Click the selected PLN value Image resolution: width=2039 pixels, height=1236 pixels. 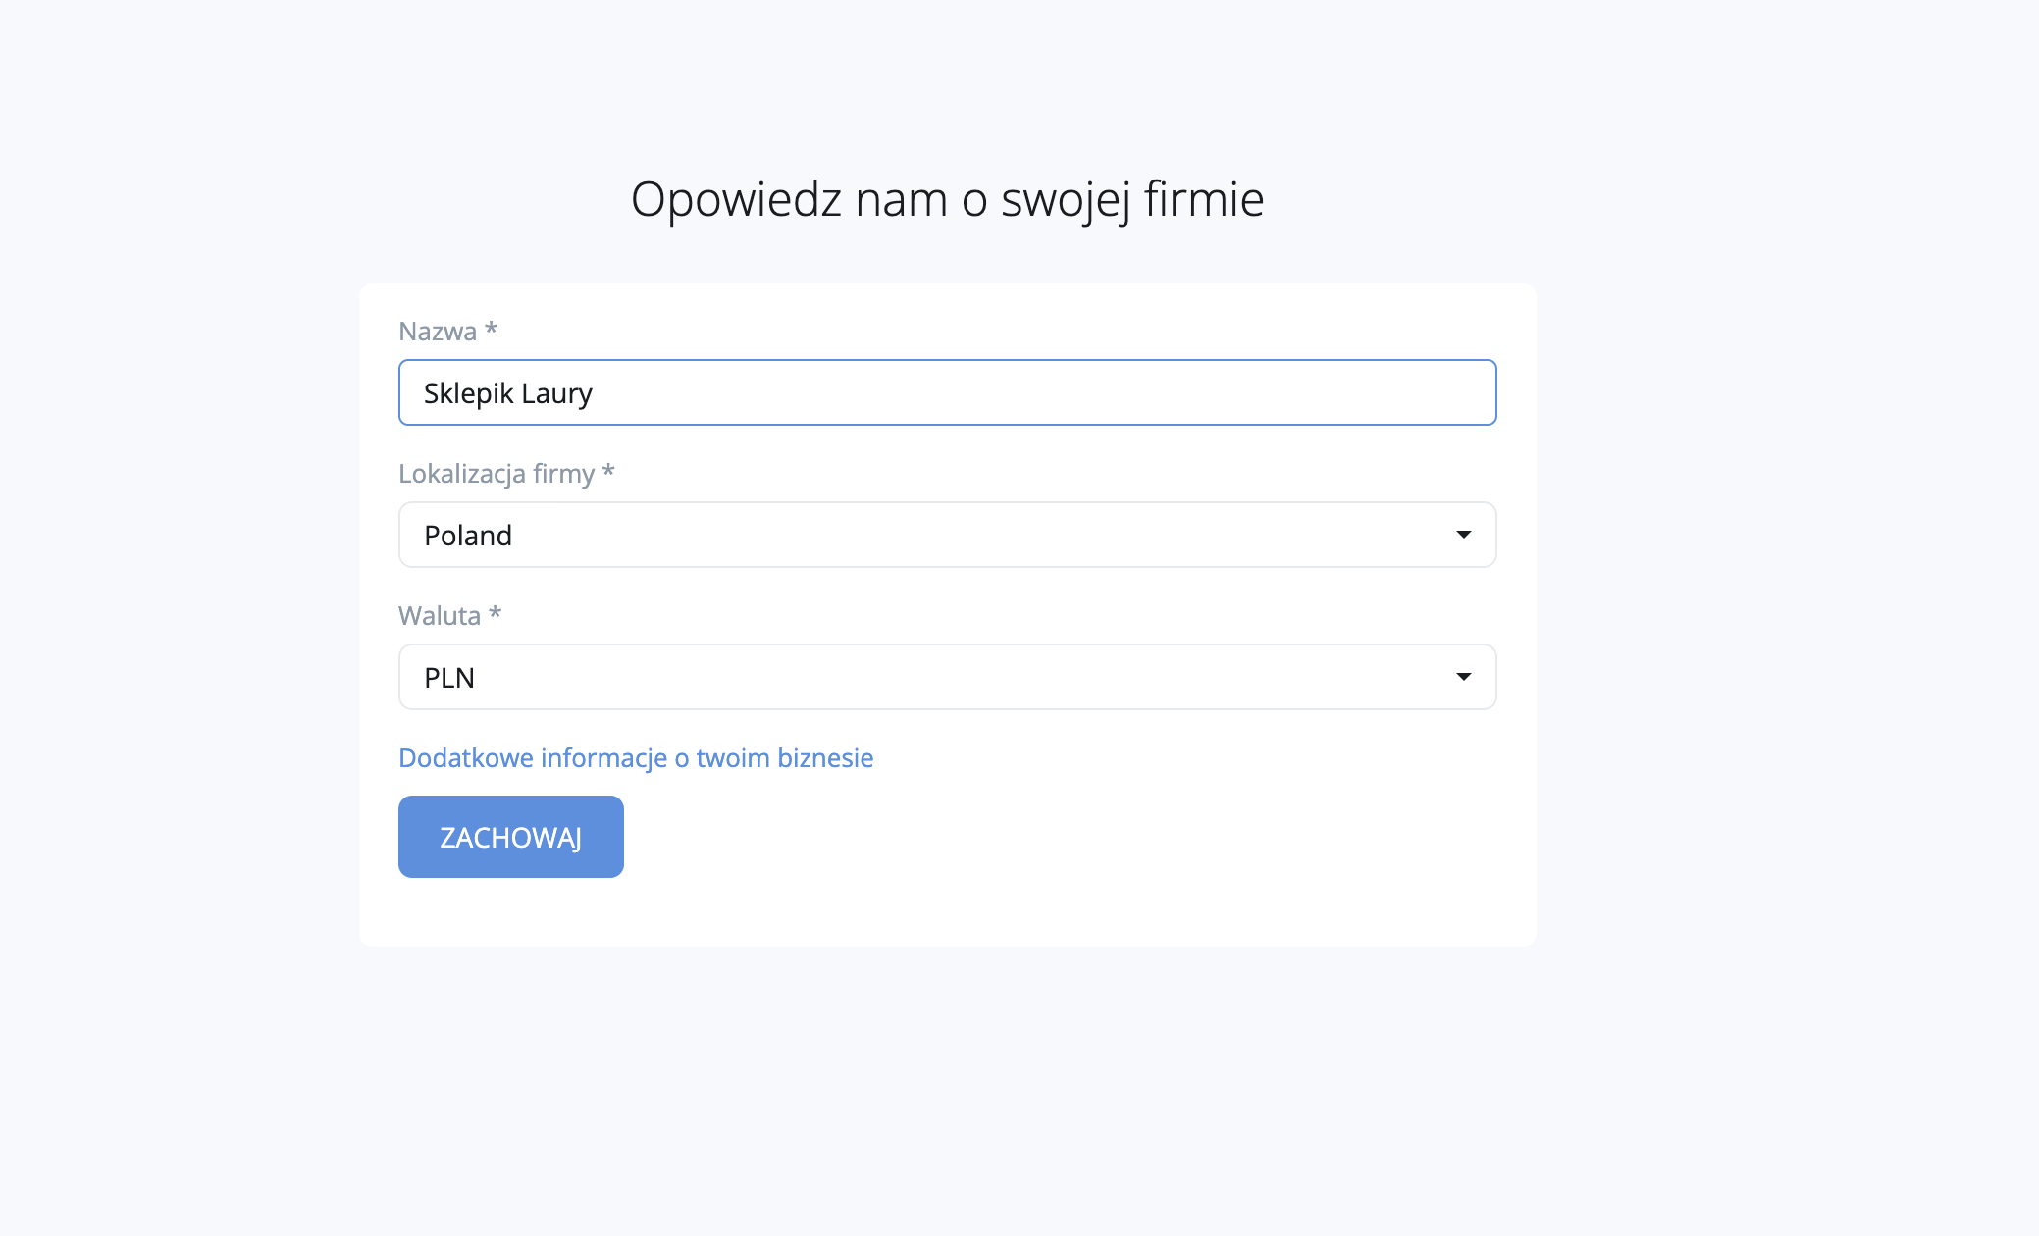pyautogui.click(x=449, y=678)
